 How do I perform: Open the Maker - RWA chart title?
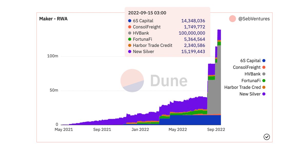[53, 19]
